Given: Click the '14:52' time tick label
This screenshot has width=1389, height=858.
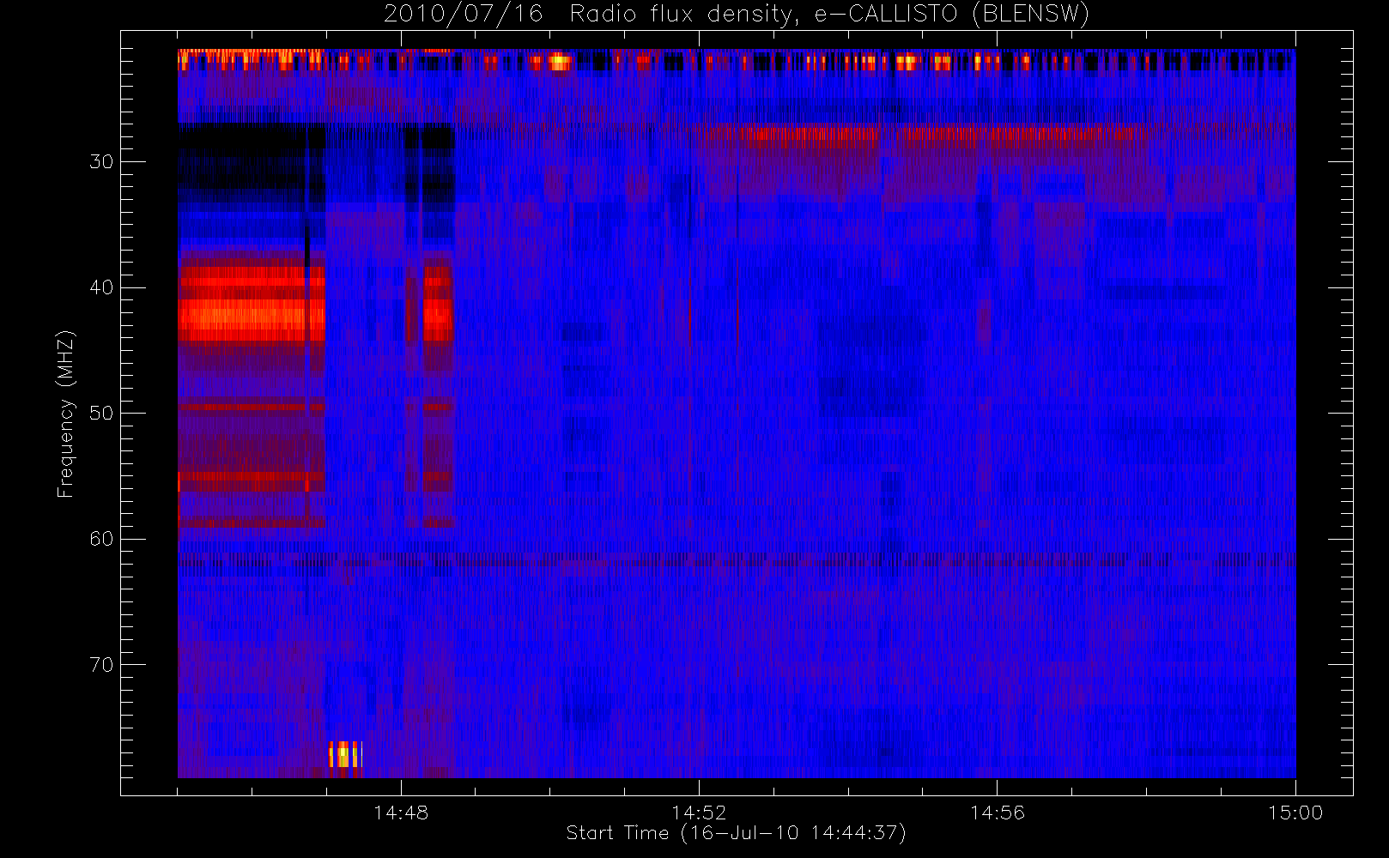Looking at the screenshot, I should pyautogui.click(x=699, y=813).
